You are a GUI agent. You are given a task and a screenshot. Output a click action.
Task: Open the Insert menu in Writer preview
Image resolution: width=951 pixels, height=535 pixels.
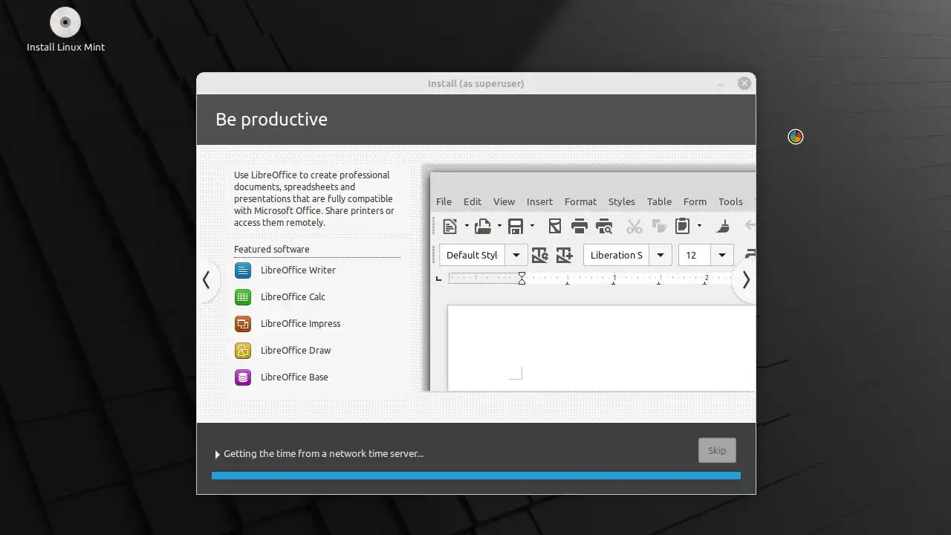point(539,201)
